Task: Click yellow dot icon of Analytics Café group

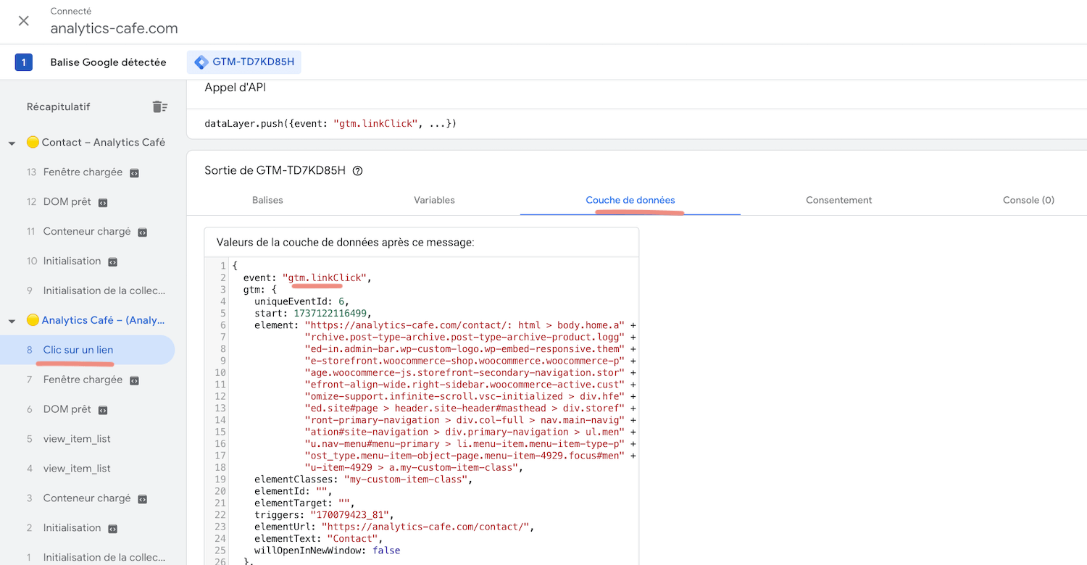Action: click(33, 320)
